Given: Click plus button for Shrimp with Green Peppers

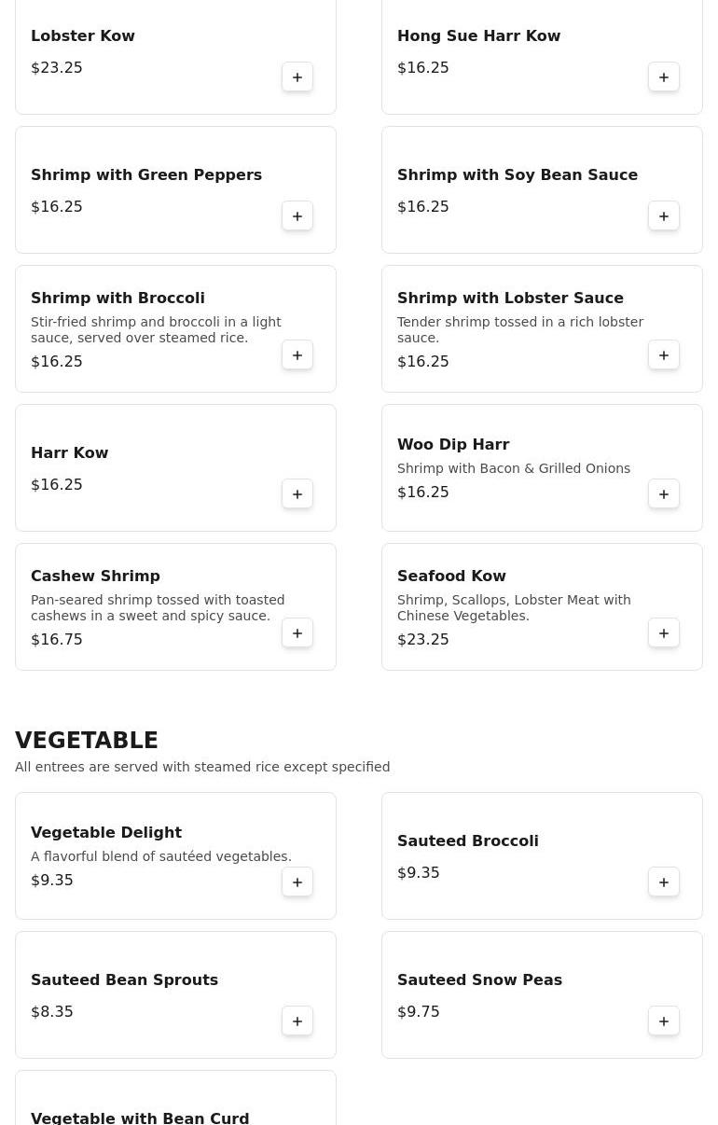Looking at the screenshot, I should pos(297,216).
